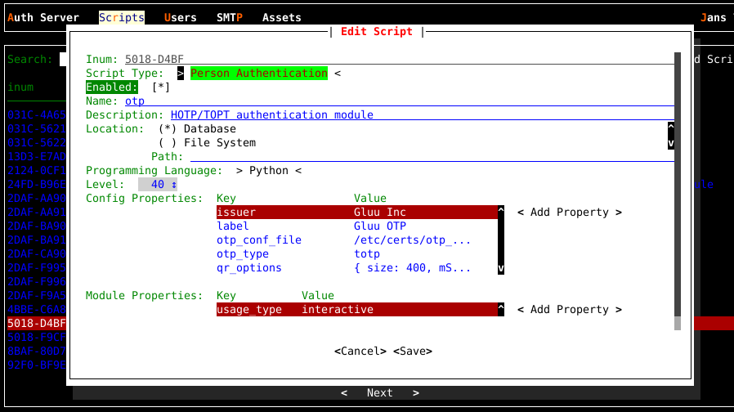
Task: Switch to the SMTP tab
Action: (230, 17)
